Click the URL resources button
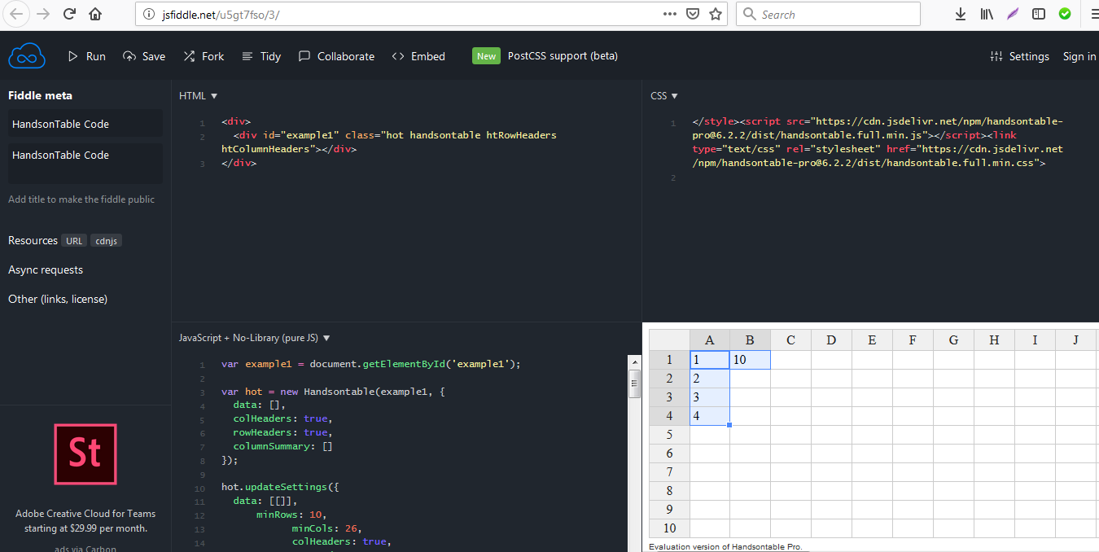1099x552 pixels. click(75, 241)
